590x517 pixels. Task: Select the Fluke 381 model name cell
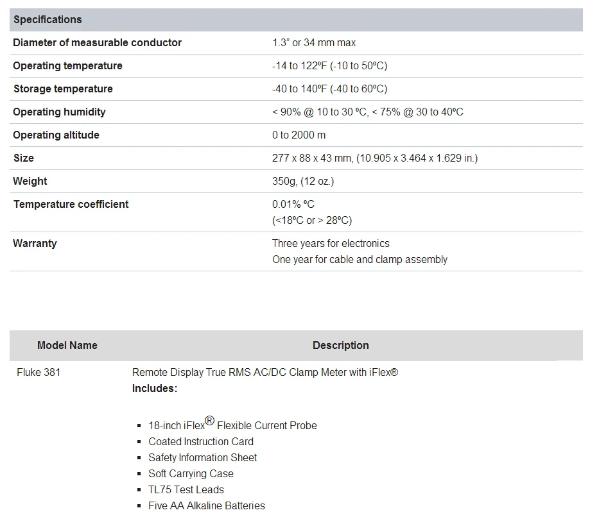39,372
